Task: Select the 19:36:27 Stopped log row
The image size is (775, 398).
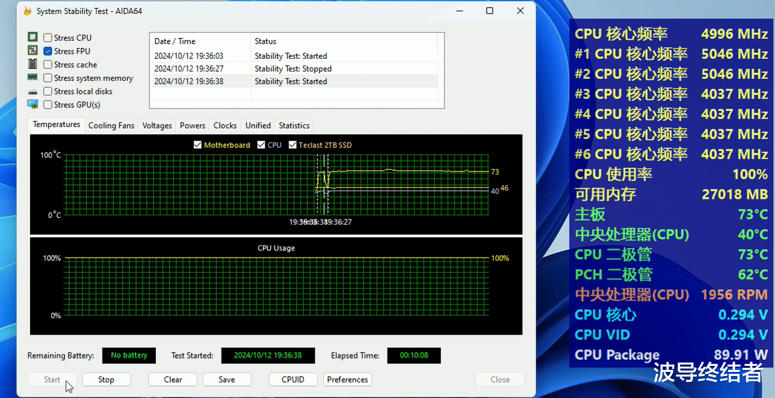Action: [x=294, y=69]
